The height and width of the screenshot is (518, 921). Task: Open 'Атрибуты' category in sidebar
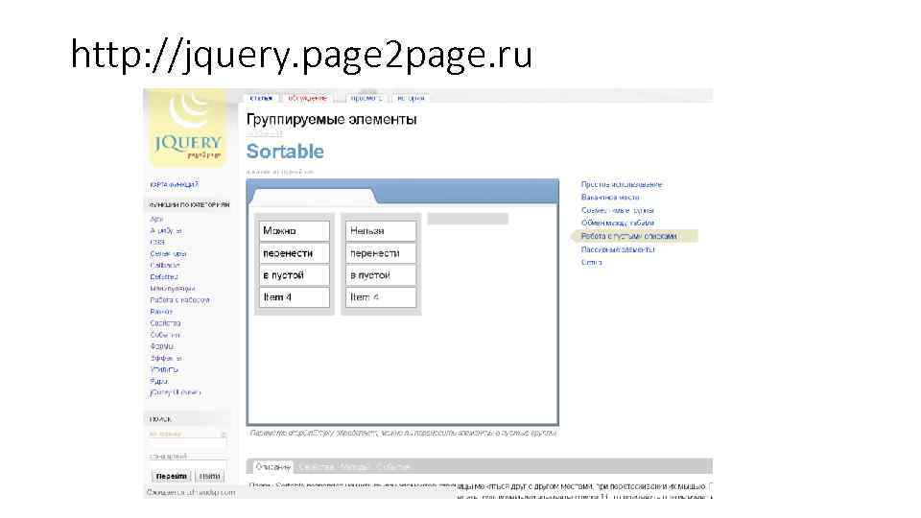(x=166, y=231)
